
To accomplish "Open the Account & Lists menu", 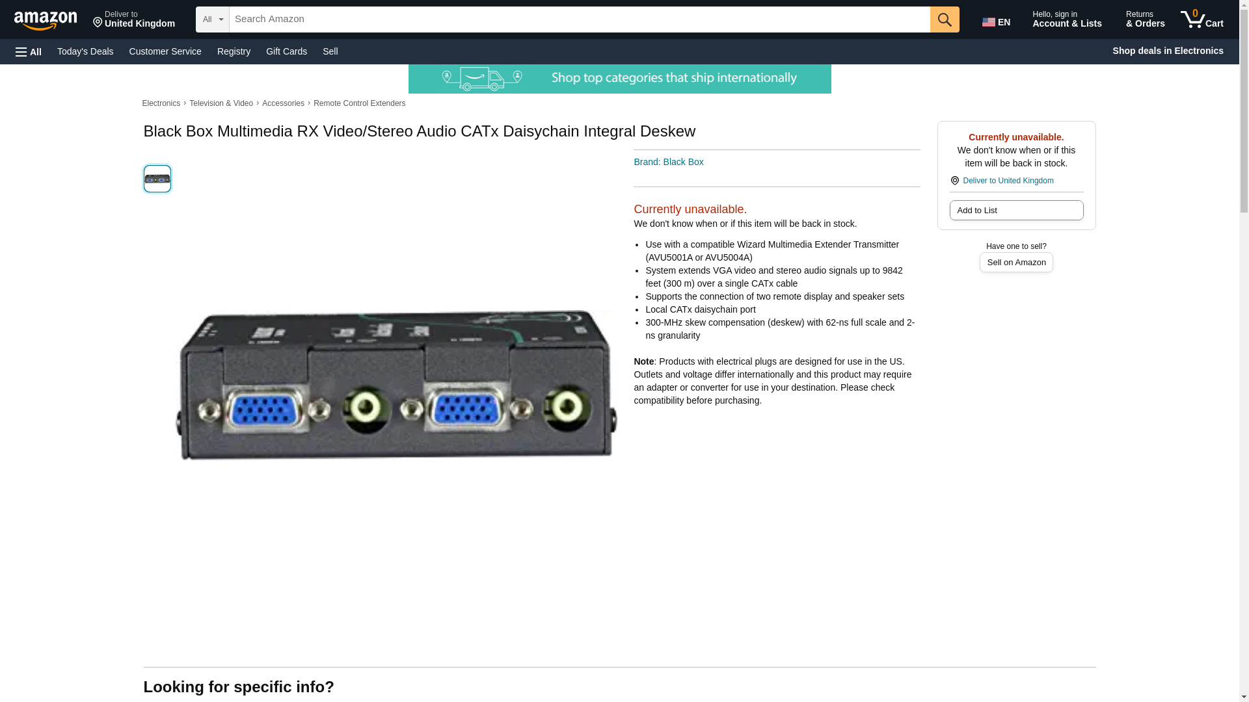I will point(1067,19).
